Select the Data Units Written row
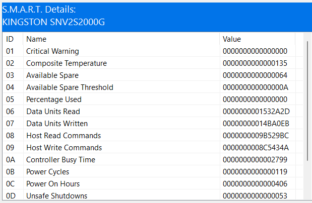 point(153,124)
